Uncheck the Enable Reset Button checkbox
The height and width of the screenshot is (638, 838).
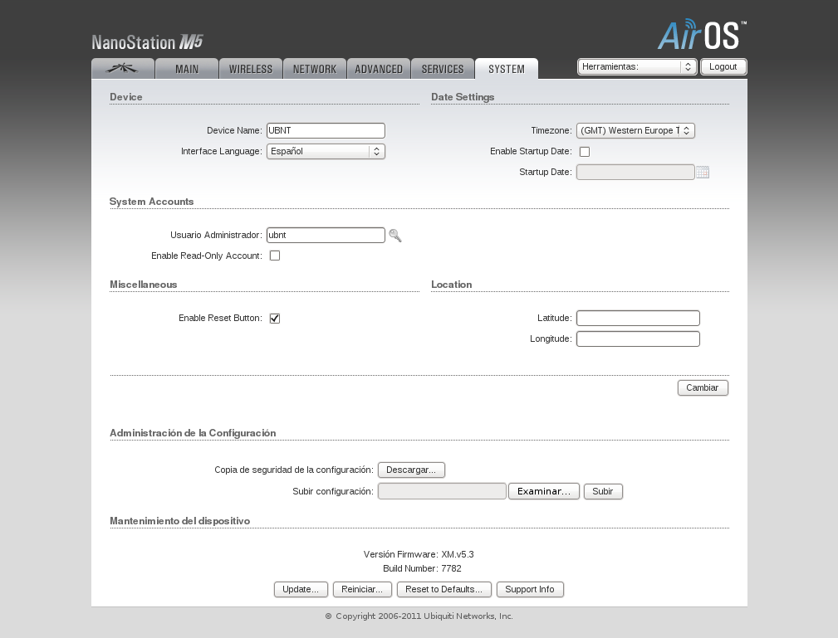[x=275, y=319]
